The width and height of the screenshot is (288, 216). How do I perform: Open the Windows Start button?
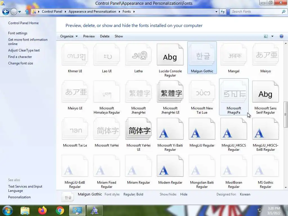coord(7,210)
